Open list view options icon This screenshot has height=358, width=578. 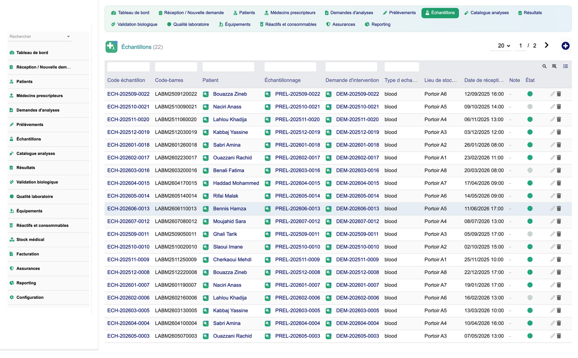click(x=566, y=66)
